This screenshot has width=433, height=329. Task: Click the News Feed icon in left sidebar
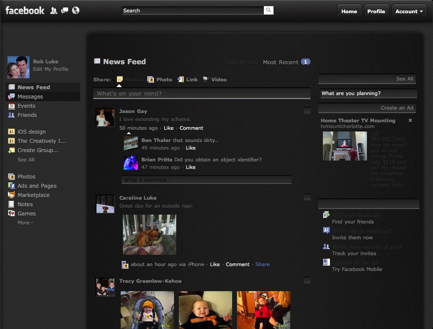click(x=11, y=87)
